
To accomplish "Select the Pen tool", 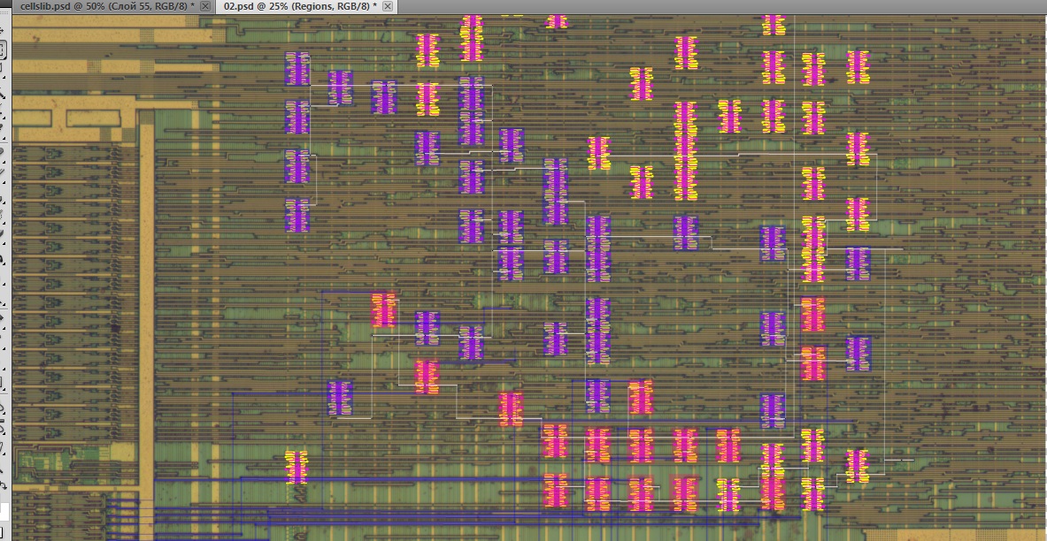I will click(x=3, y=323).
